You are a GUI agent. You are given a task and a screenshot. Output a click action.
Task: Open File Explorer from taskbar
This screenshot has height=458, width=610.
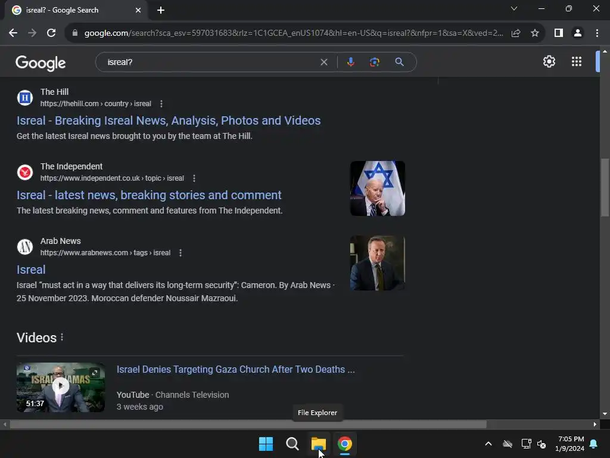point(319,444)
